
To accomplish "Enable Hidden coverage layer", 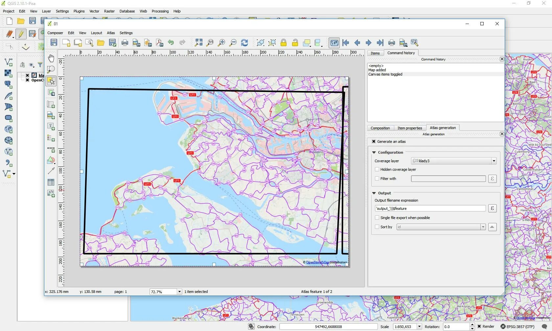I will coord(377,169).
